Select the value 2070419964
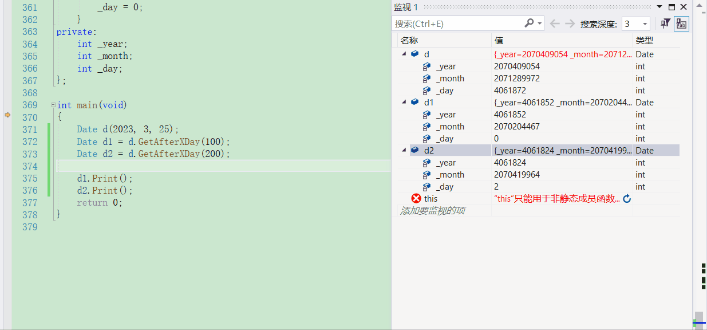 click(516, 175)
